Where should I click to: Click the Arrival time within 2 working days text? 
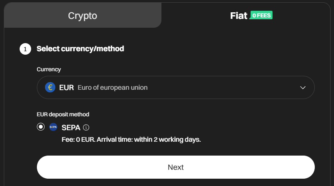point(149,139)
